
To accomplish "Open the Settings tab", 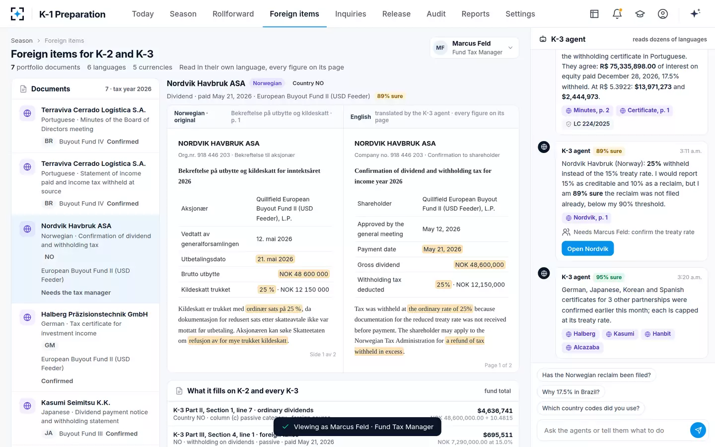I will pos(520,14).
